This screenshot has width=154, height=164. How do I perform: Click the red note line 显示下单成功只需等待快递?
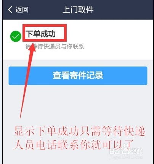point(80,131)
